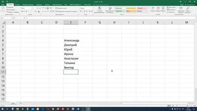The image size is (197, 111).
Task: Click the Общий доступ share button
Action: click(190, 5)
